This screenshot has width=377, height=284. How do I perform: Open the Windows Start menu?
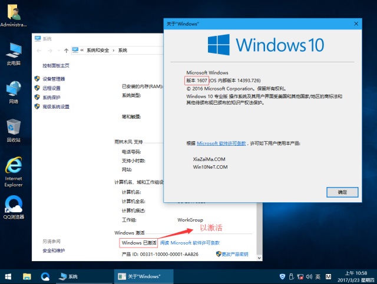pos(8,276)
